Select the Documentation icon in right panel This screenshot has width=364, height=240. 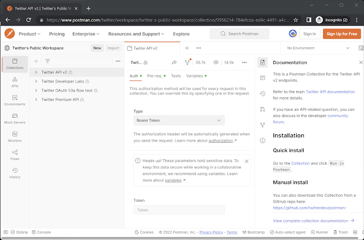[263, 63]
